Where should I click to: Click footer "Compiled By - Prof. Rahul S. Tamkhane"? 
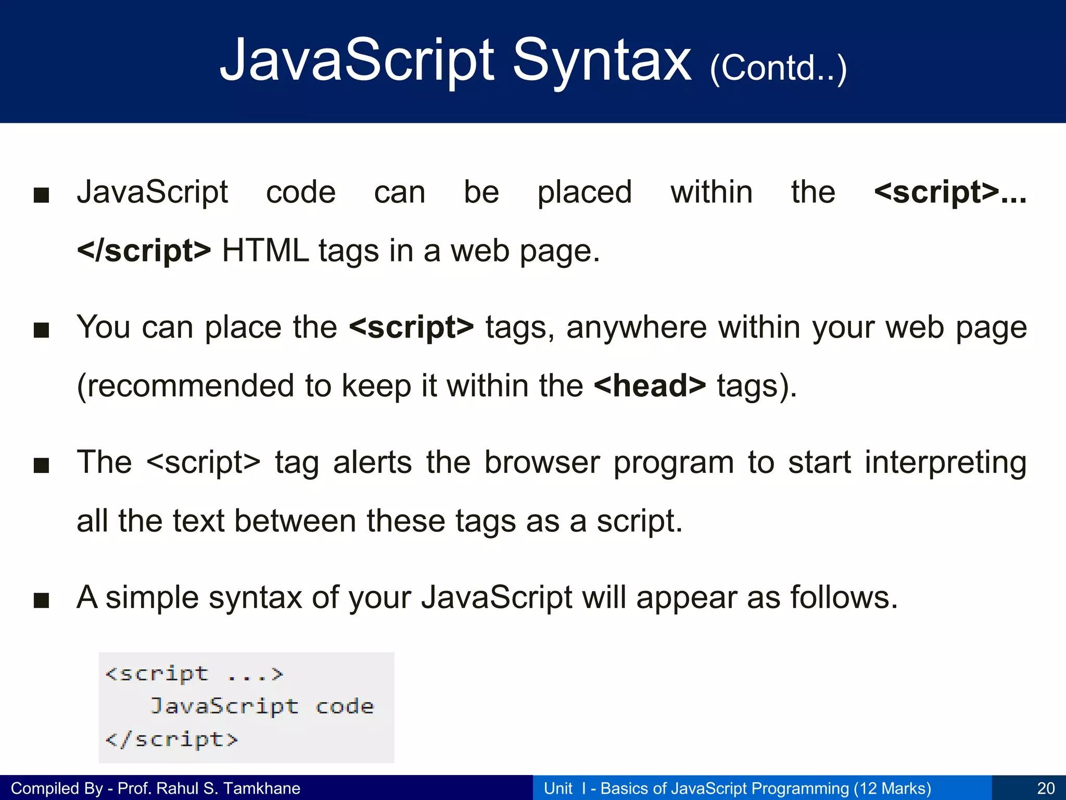(156, 788)
